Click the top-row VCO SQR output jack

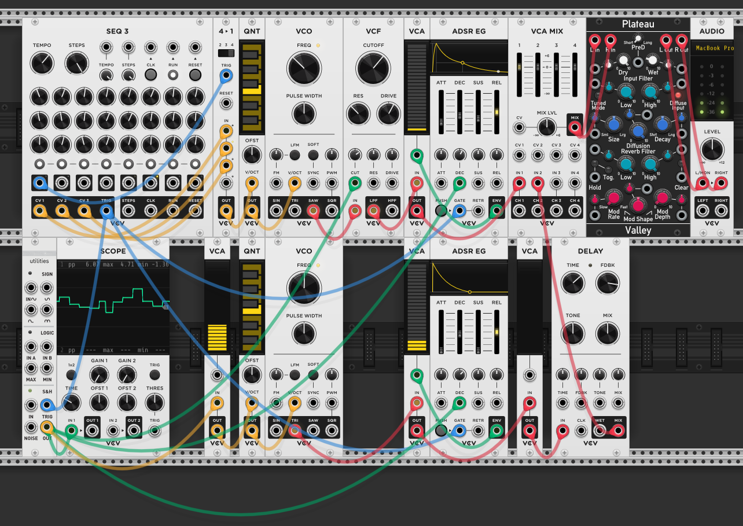[x=332, y=211]
